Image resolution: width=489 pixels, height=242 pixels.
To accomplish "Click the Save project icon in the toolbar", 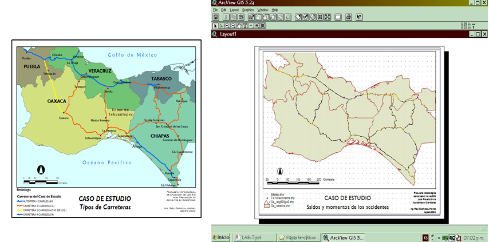I will tap(216, 17).
